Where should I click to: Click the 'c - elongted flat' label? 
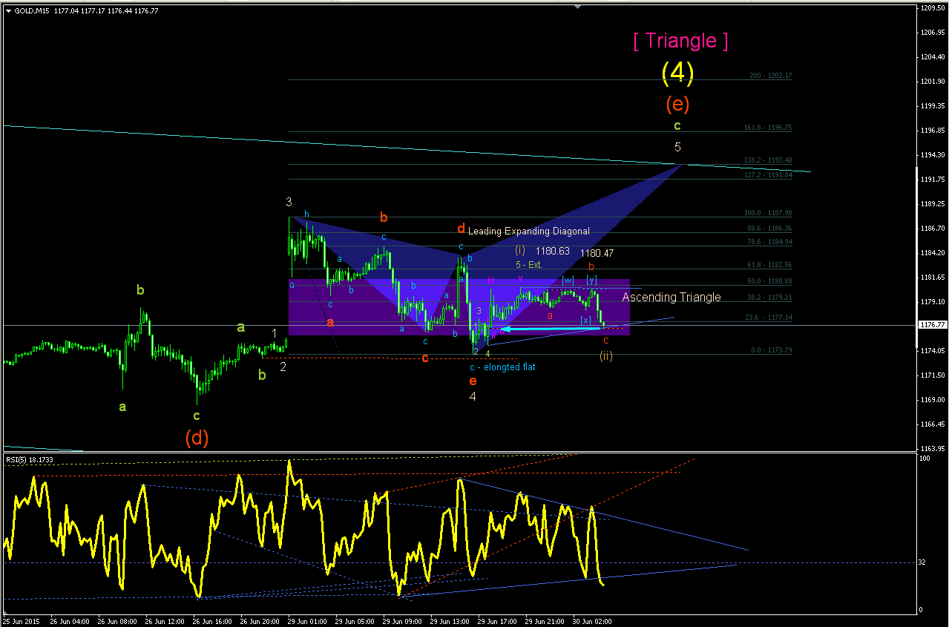coord(502,367)
